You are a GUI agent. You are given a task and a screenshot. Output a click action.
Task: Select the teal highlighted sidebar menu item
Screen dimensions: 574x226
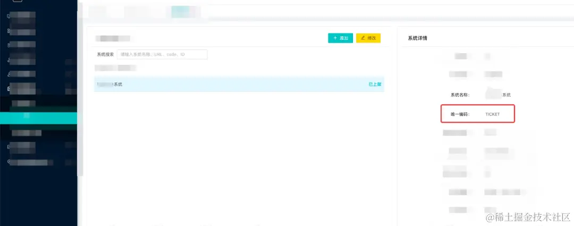38,118
